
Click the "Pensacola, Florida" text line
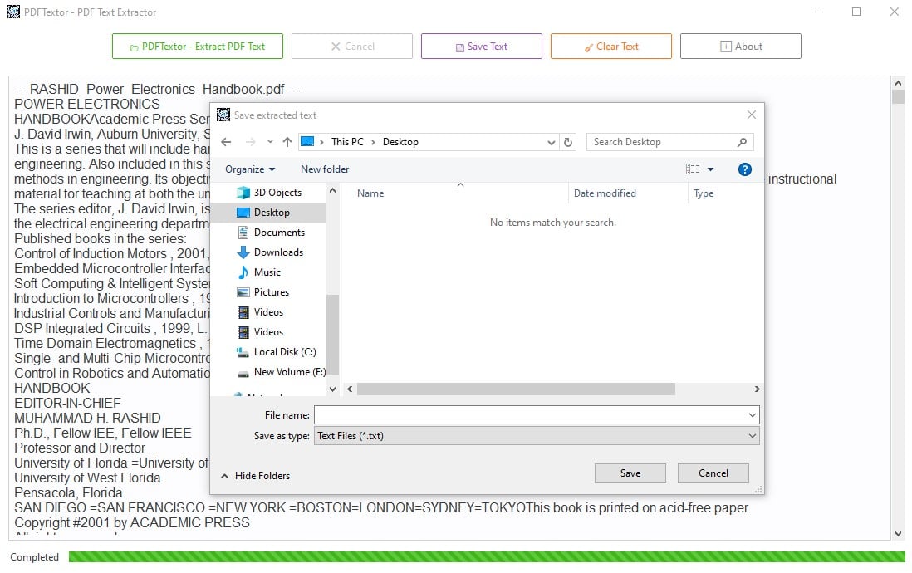pyautogui.click(x=68, y=492)
